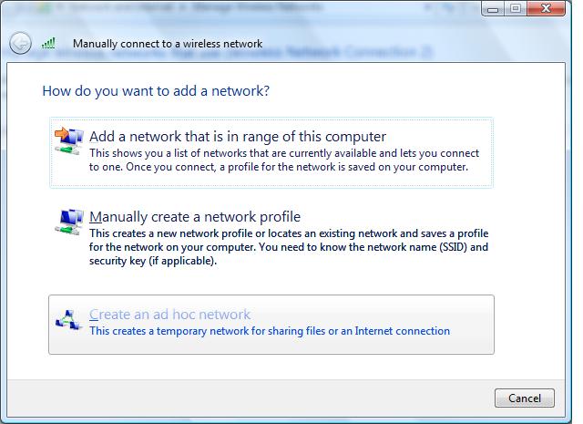Click temporary network for sharing files text

click(270, 331)
